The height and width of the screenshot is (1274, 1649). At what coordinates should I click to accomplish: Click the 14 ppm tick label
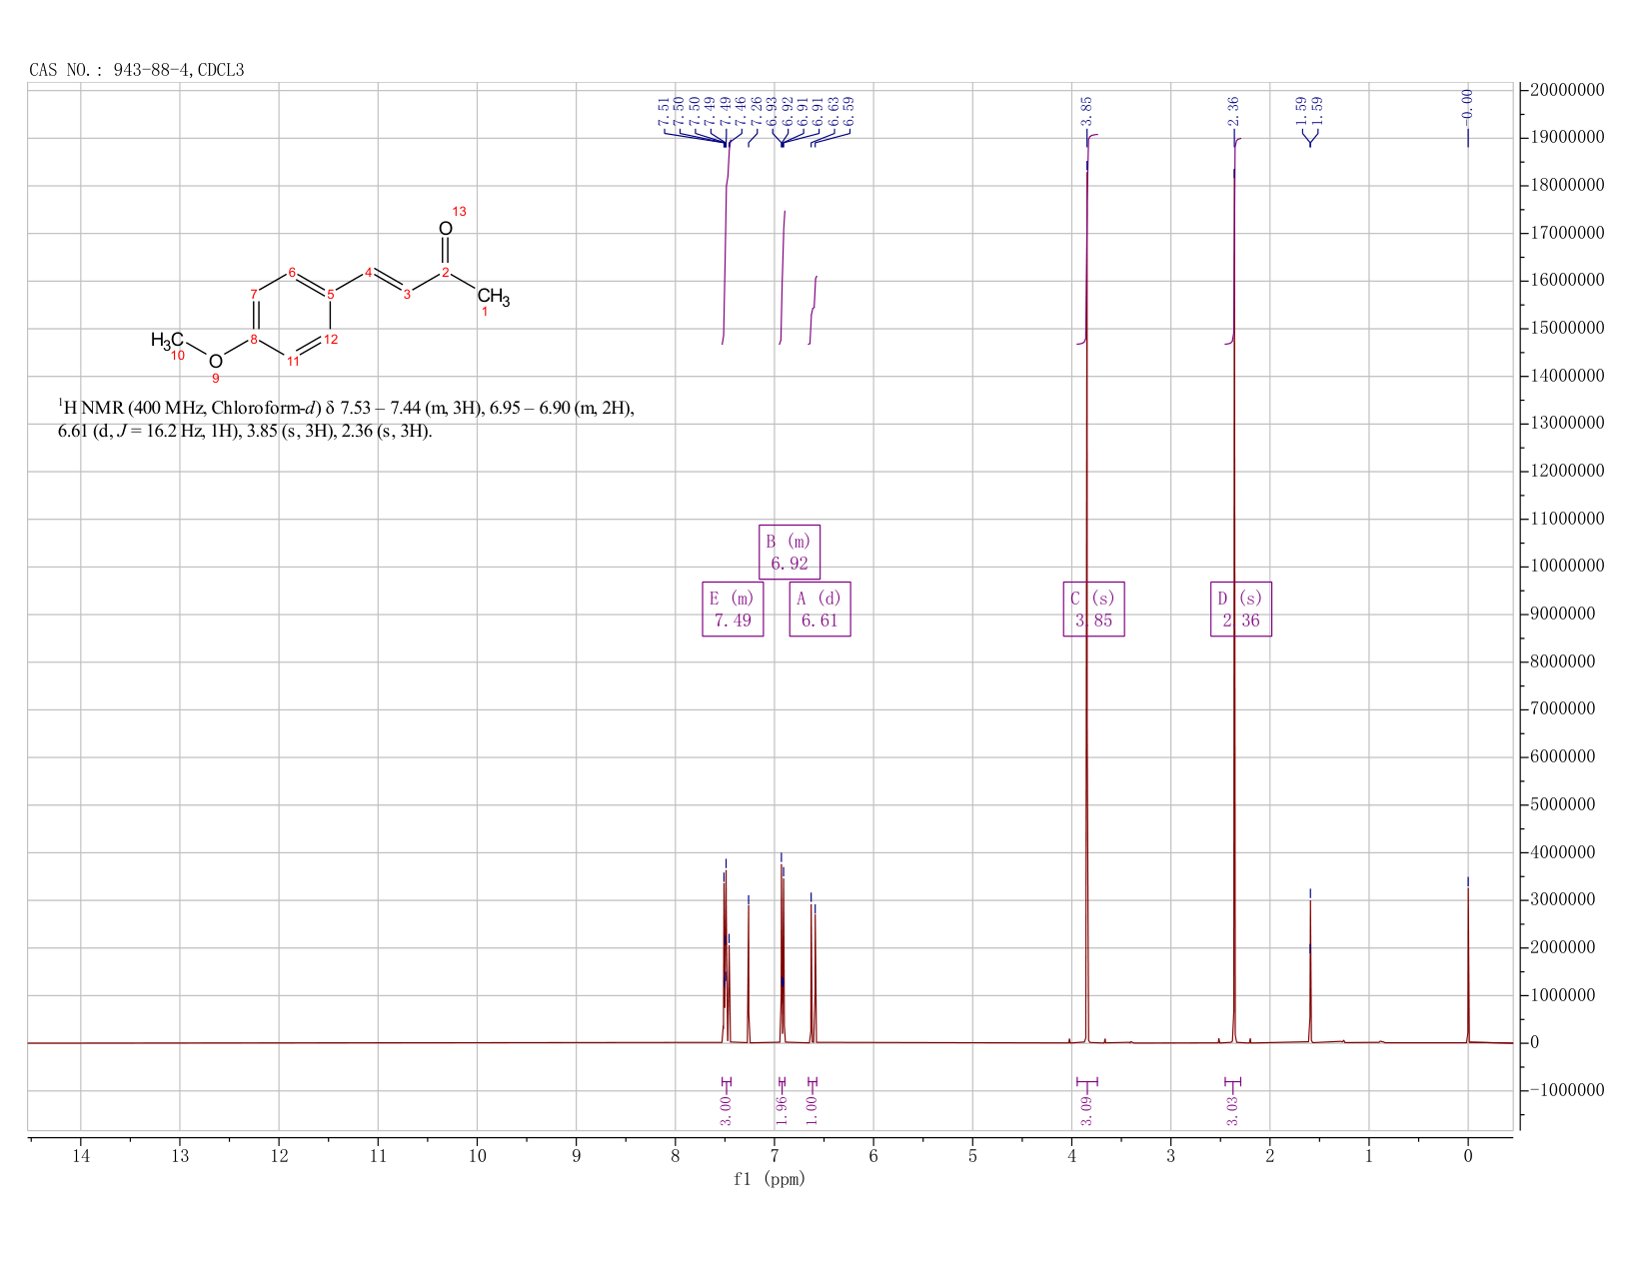tap(81, 1156)
